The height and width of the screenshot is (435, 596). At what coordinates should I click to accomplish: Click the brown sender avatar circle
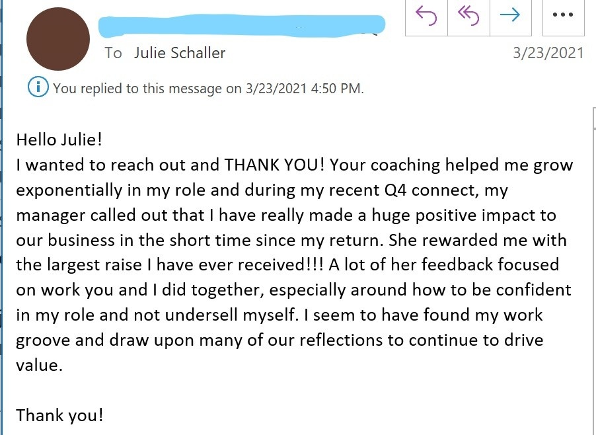58,39
